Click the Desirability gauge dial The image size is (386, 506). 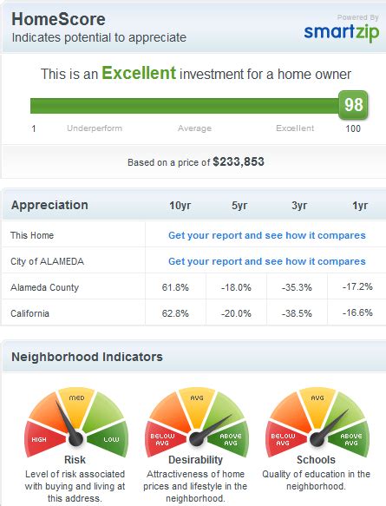click(197, 423)
